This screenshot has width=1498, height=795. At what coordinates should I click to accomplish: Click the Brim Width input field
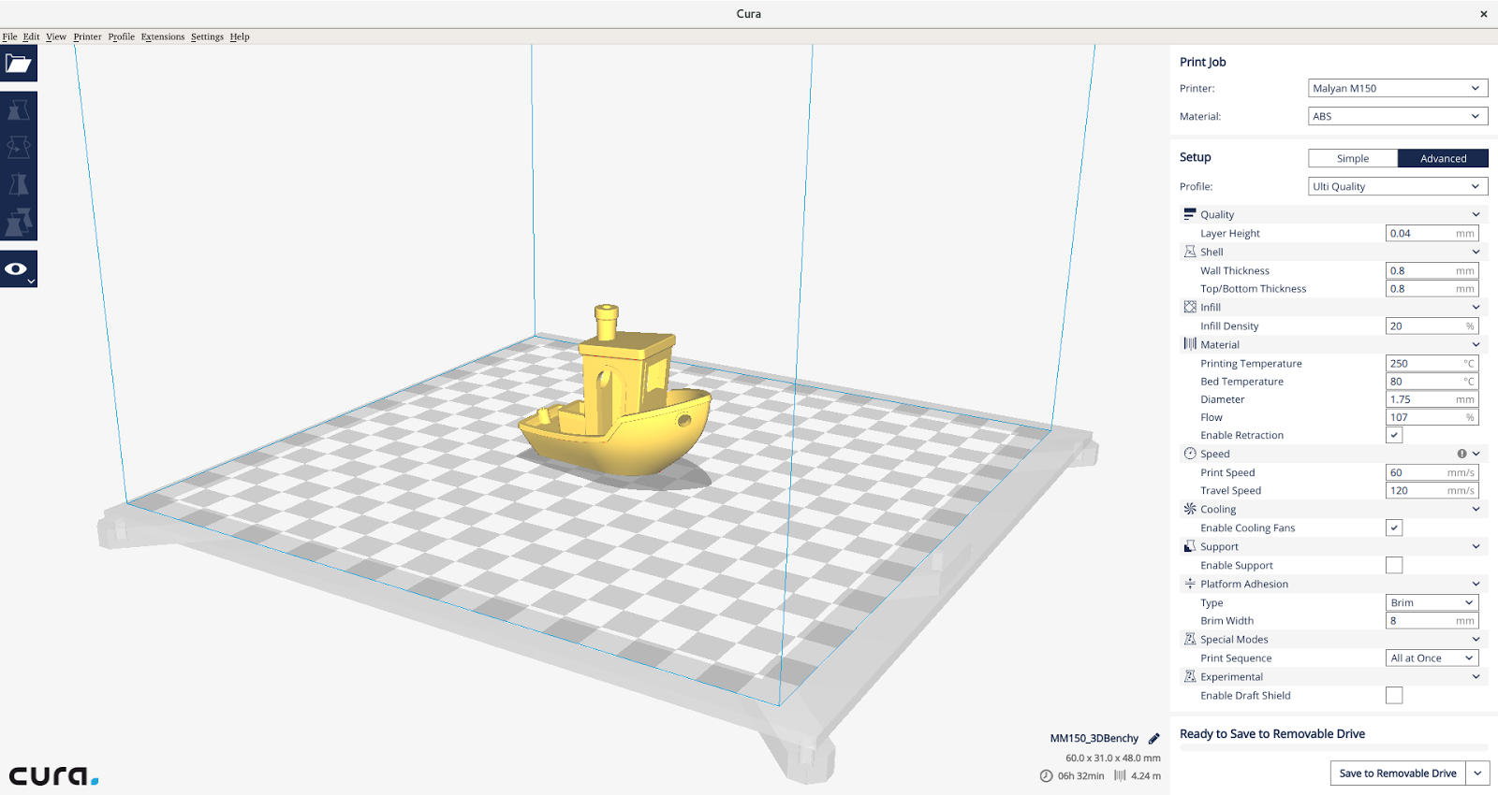click(x=1432, y=620)
